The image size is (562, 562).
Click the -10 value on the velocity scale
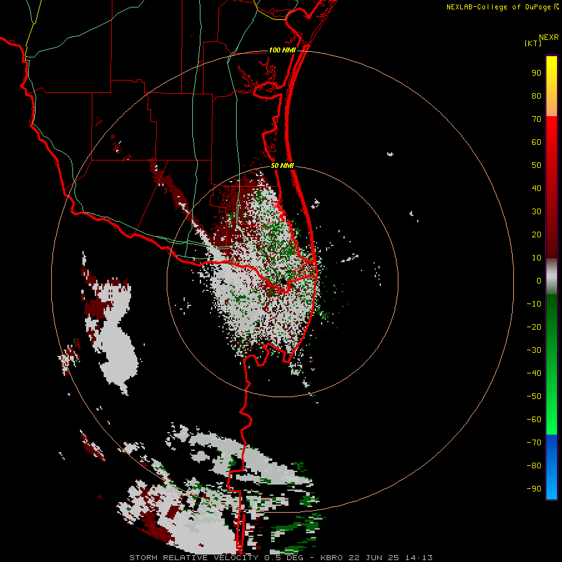[534, 304]
